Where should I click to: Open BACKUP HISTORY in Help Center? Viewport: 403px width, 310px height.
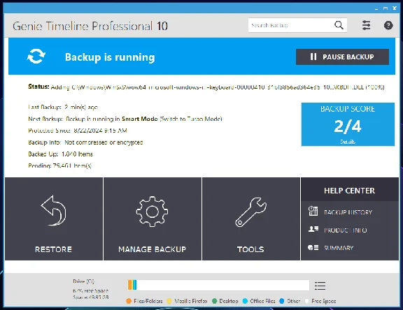point(348,212)
